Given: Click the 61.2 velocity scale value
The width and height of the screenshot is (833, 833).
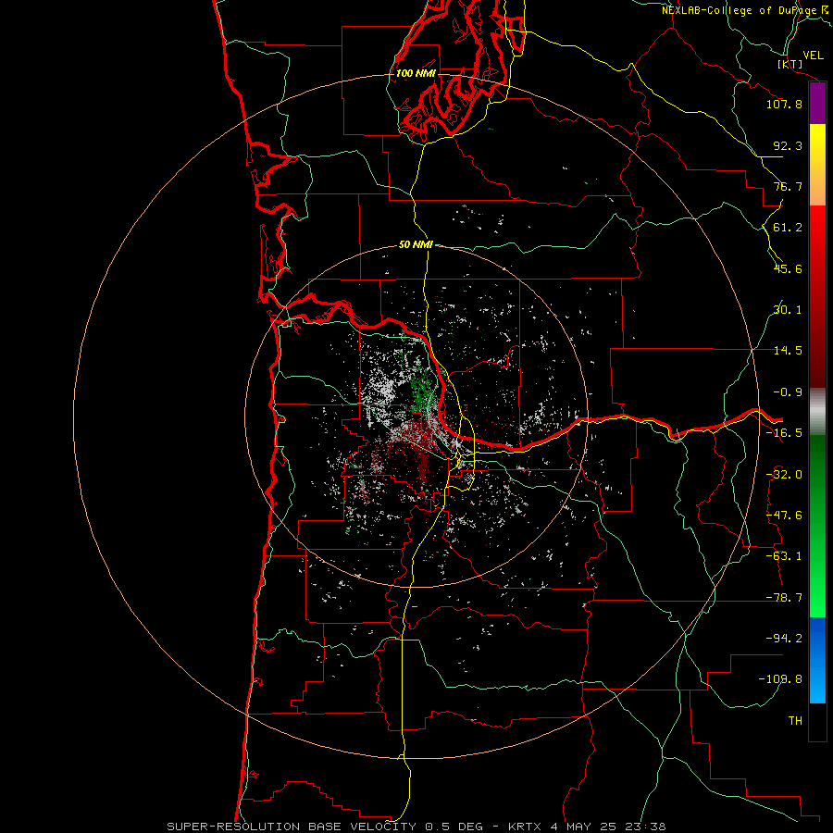Looking at the screenshot, I should 788,228.
